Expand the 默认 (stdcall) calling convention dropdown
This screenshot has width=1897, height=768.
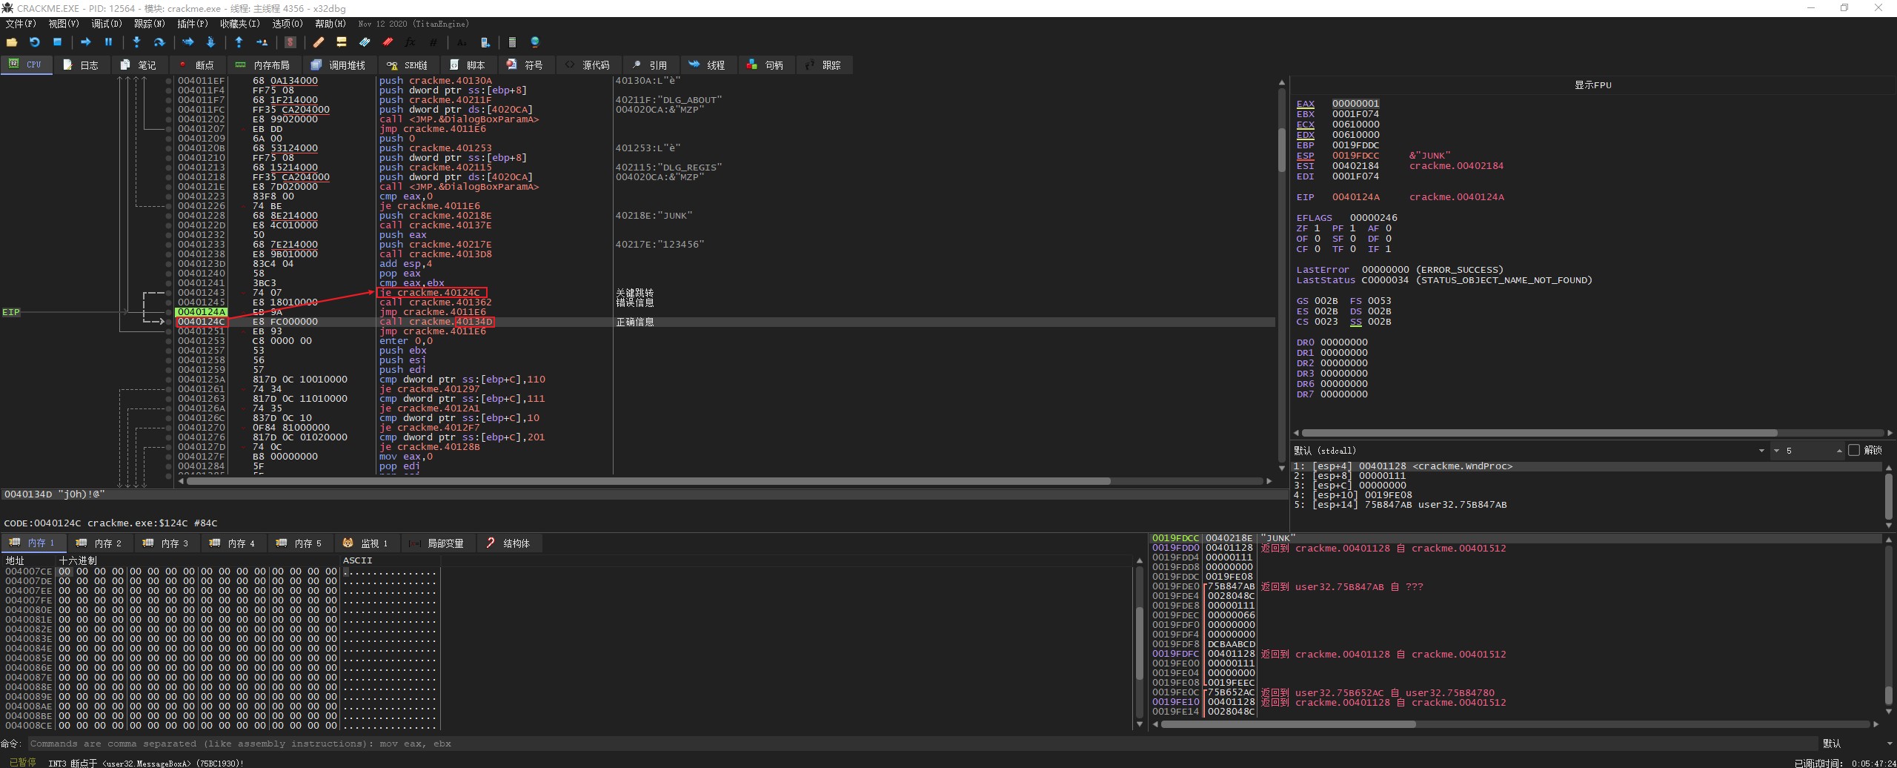click(1761, 451)
